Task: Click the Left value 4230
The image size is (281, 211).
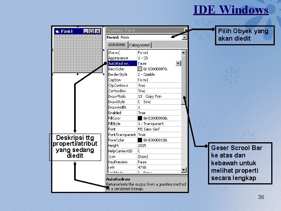Action: pyautogui.click(x=159, y=168)
